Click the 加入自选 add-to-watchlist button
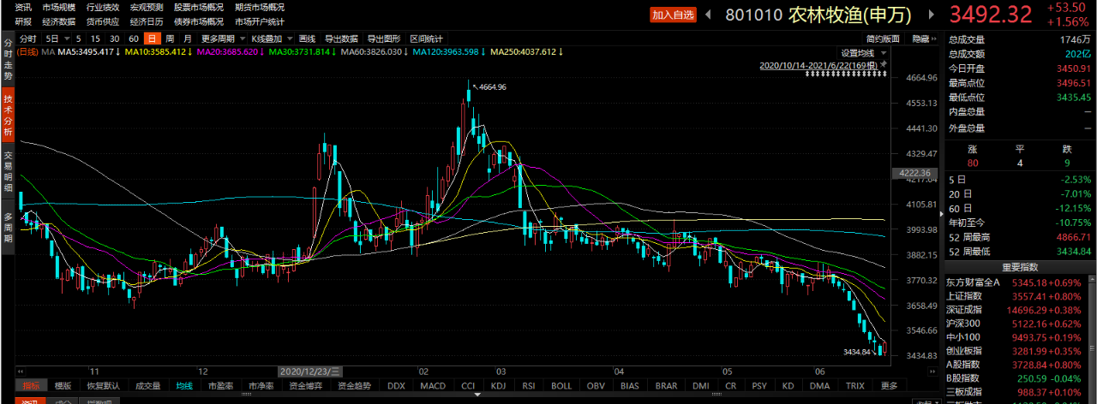The height and width of the screenshot is (404, 1097). click(x=673, y=15)
